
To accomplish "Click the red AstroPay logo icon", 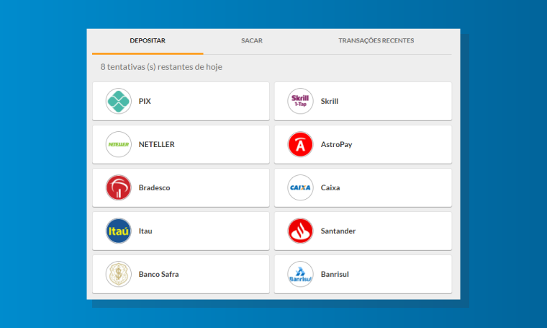I will 300,144.
